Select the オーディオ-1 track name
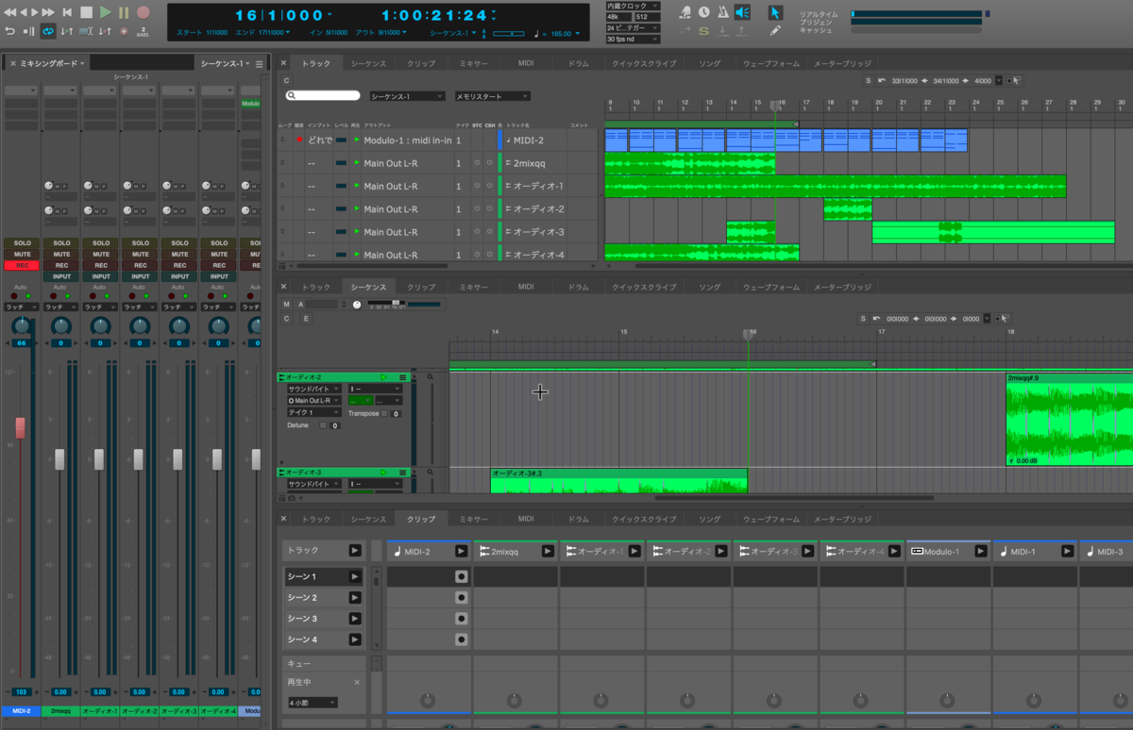 pyautogui.click(x=538, y=186)
